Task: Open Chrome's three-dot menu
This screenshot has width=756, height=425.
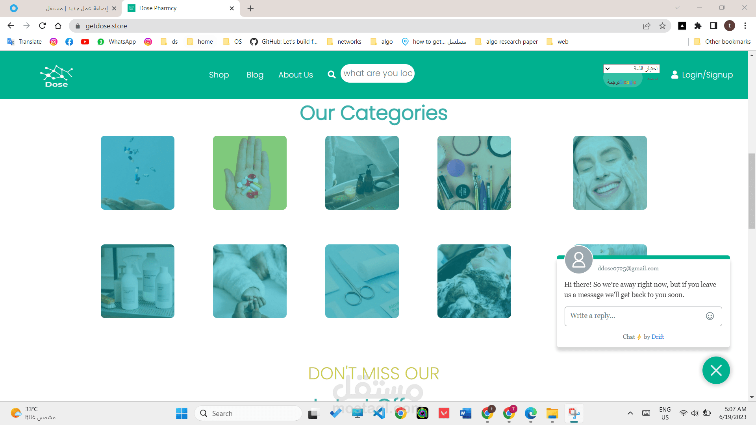Action: [745, 26]
